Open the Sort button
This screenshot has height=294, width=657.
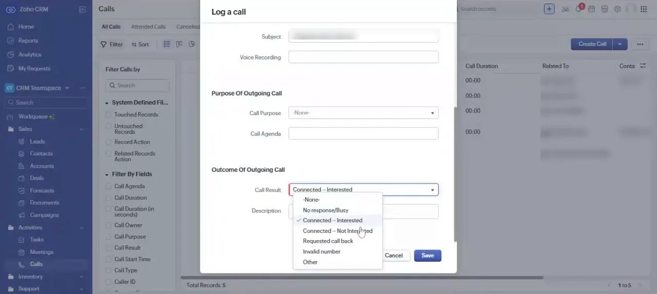coord(140,44)
